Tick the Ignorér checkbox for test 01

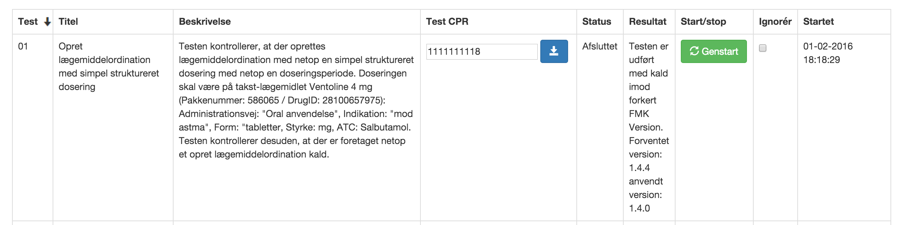pyautogui.click(x=762, y=48)
